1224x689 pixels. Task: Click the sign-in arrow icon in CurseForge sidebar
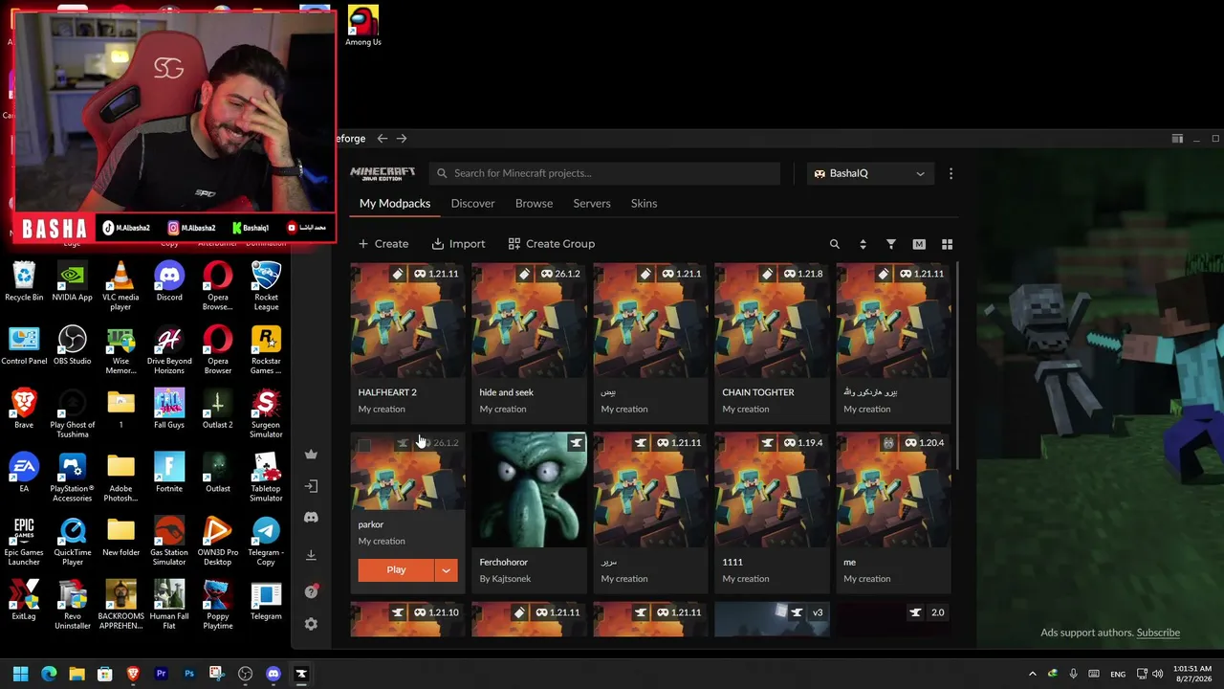pyautogui.click(x=311, y=486)
